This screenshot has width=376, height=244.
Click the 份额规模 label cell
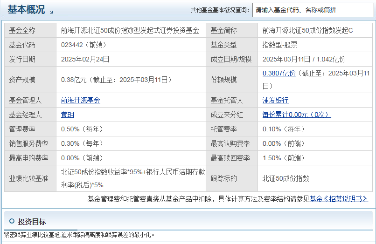(x=232, y=80)
